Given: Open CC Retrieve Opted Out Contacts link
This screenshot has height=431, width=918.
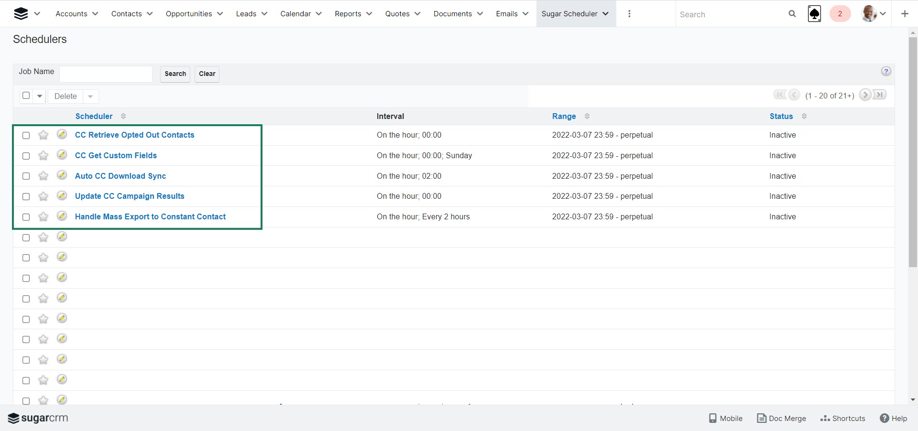Looking at the screenshot, I should 135,135.
